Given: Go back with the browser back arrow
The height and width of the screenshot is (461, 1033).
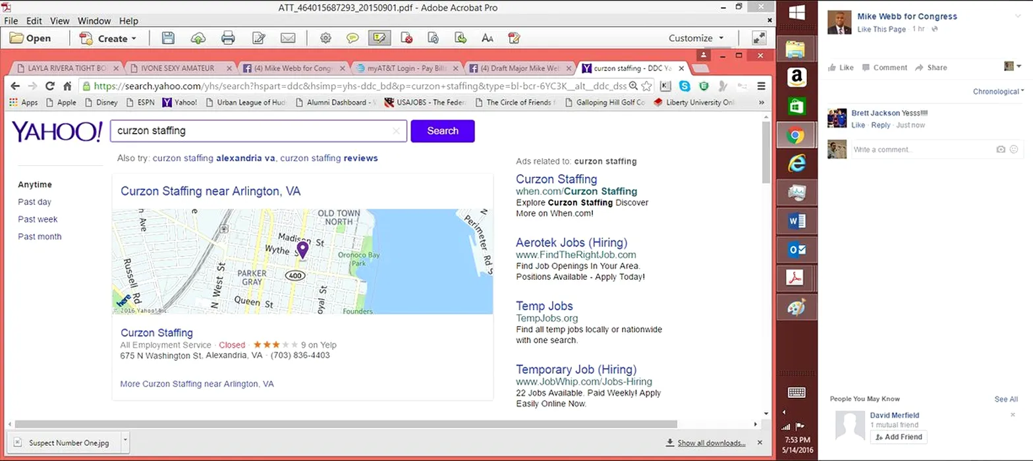Looking at the screenshot, I should click(x=14, y=86).
